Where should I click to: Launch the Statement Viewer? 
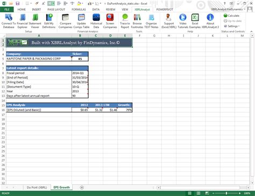point(35,21)
